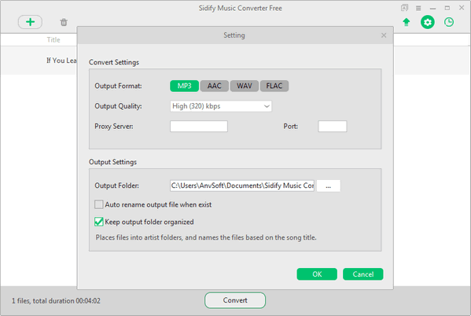The image size is (471, 316).
Task: Enable Auto rename output file when exist
Action: (99, 204)
